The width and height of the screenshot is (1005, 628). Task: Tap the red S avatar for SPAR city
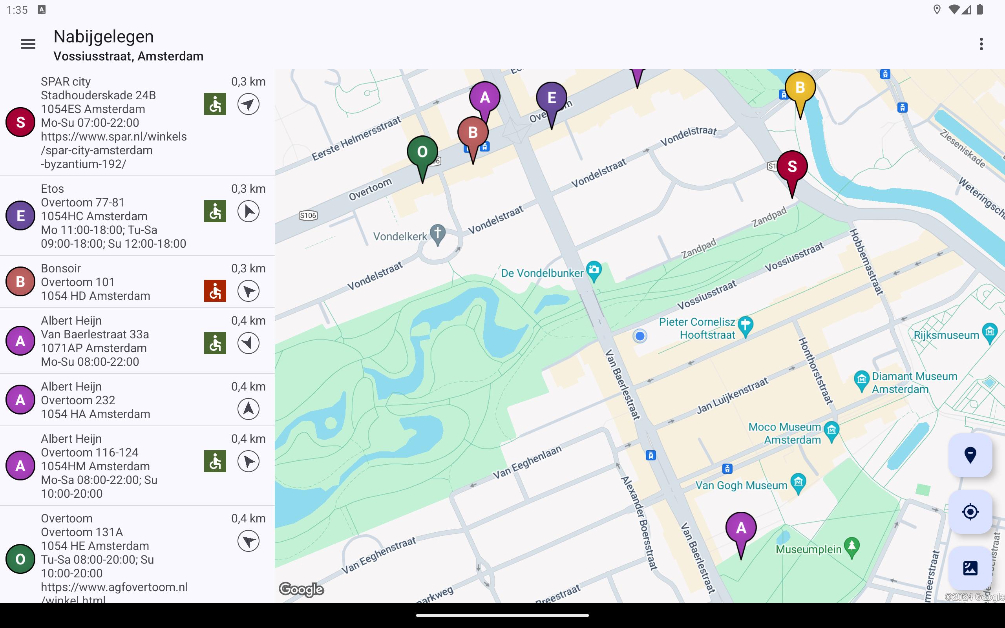20,122
